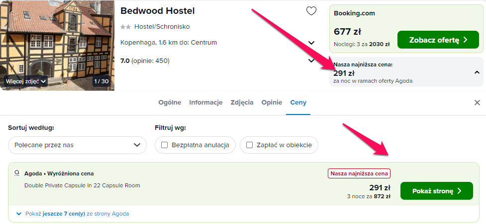
Task: Click the hostel star rating icons
Action: coord(125,27)
